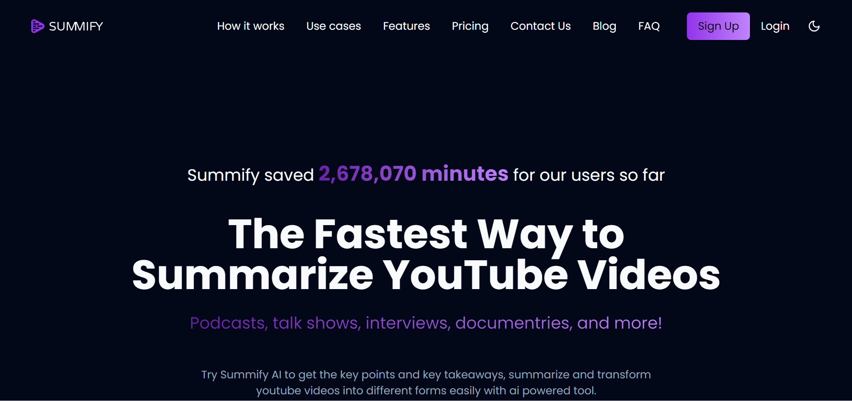Click 'for our users so far' text
Screen dimensions: 852x401
coord(589,175)
